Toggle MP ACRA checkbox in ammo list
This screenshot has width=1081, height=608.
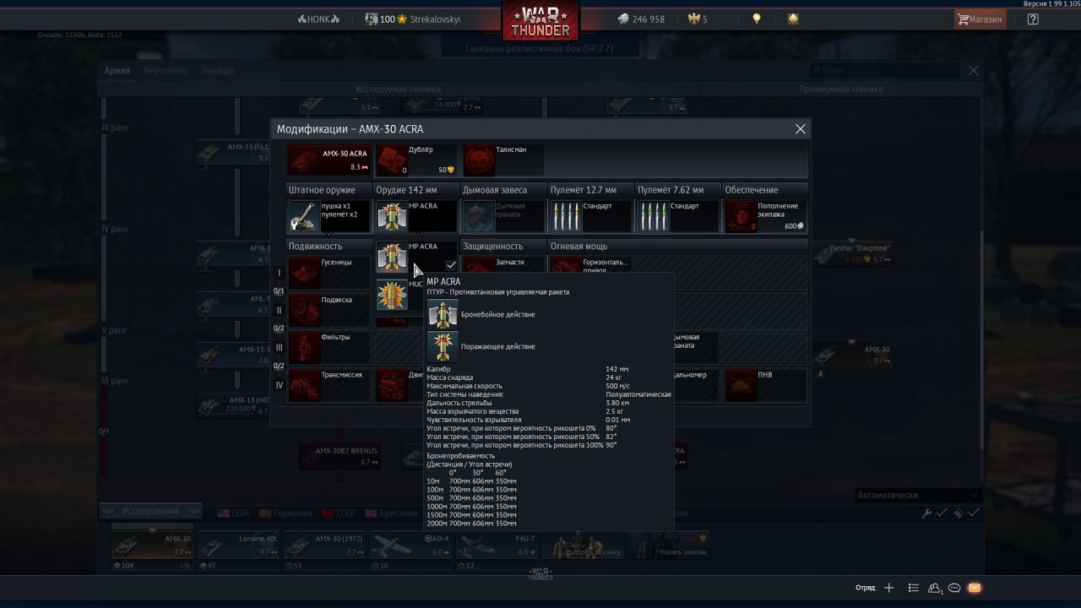pos(451,265)
